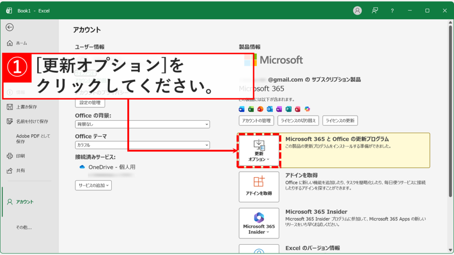Screen dimensions: 454x255
Task: Click the Excel logo in title bar
Action: (x=9, y=11)
